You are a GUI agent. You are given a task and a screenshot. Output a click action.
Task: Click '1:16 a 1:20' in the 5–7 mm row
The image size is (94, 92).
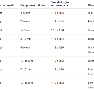[x=57, y=30]
